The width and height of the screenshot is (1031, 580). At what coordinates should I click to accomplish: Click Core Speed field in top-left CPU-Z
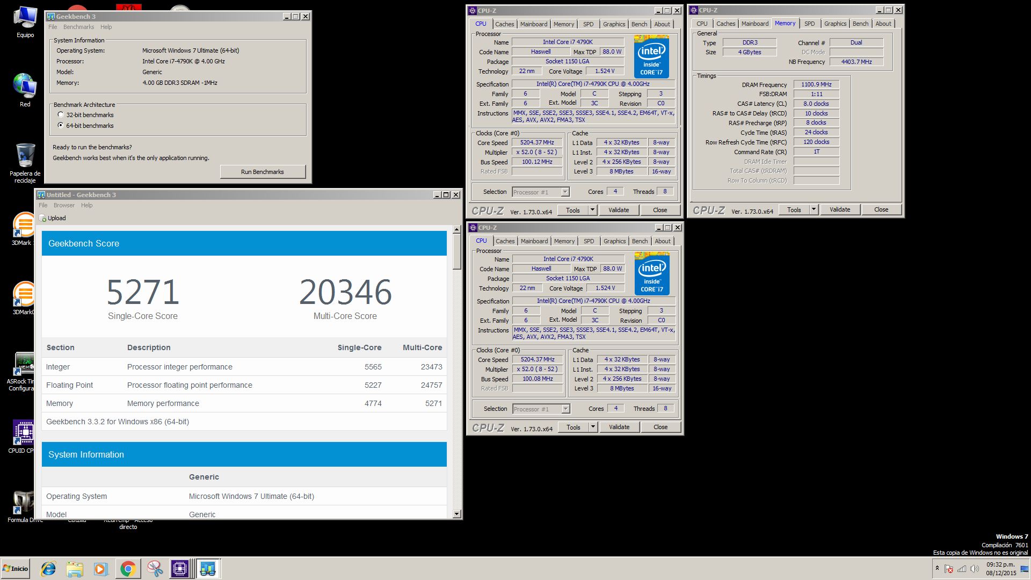click(x=537, y=143)
